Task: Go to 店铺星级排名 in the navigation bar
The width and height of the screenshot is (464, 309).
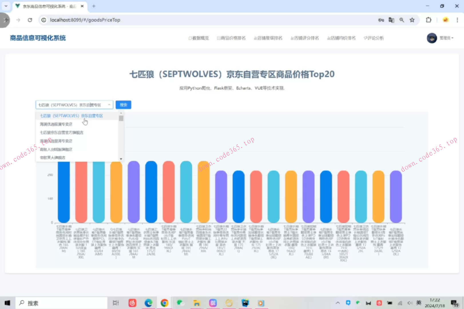Action: pos(268,38)
